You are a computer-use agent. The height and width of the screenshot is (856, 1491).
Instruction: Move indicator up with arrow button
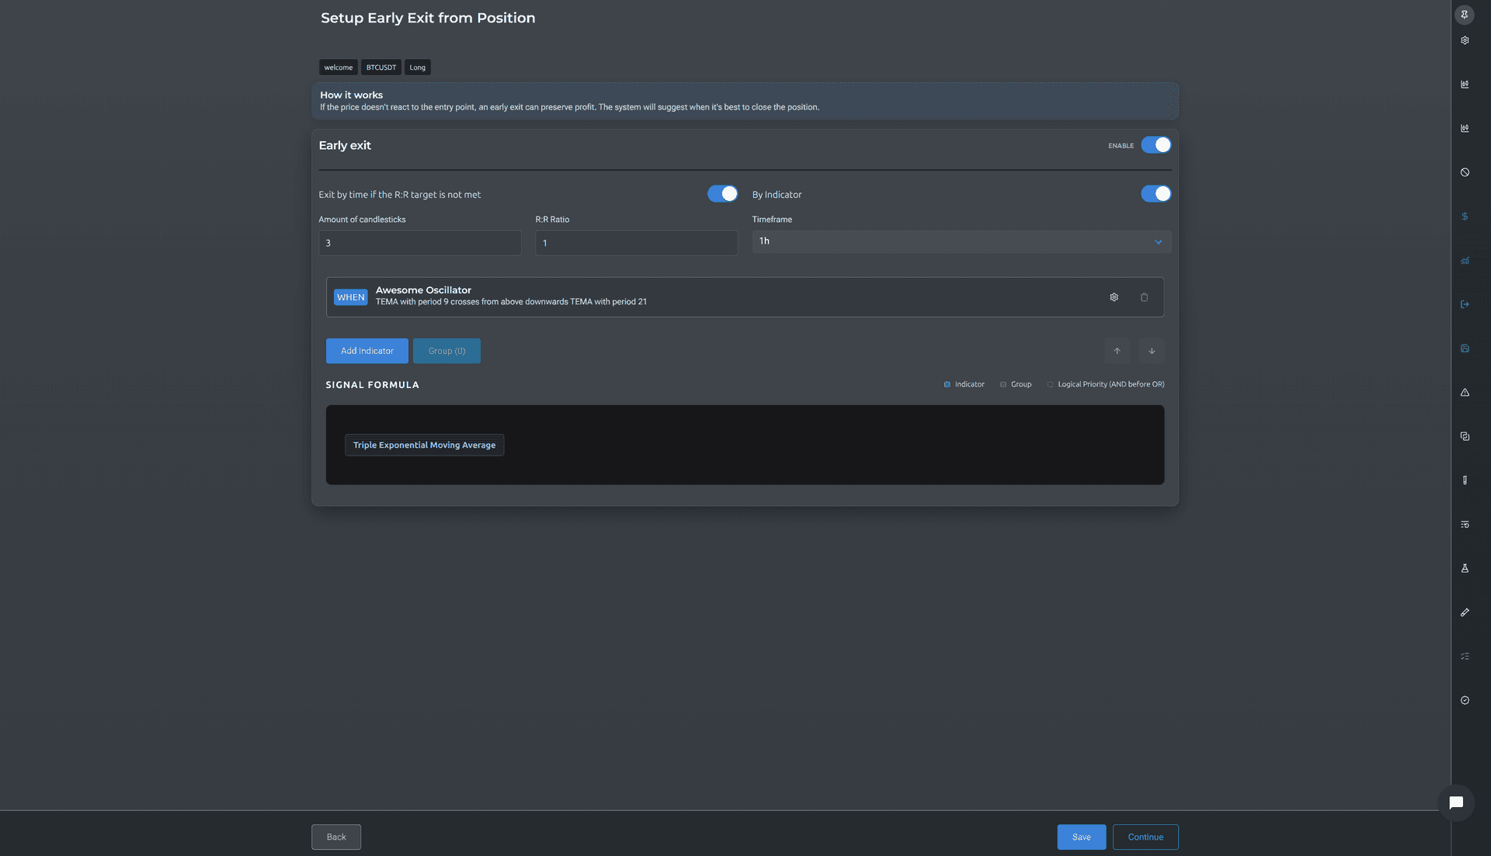(x=1117, y=351)
